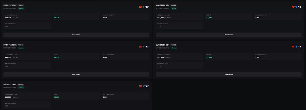Click Tradovate icon on account ending 3005
306x110 pixels.
click(x=144, y=7)
